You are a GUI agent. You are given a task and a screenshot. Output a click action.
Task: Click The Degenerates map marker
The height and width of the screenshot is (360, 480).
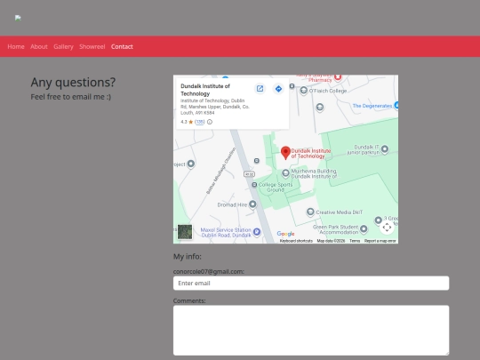click(x=396, y=105)
